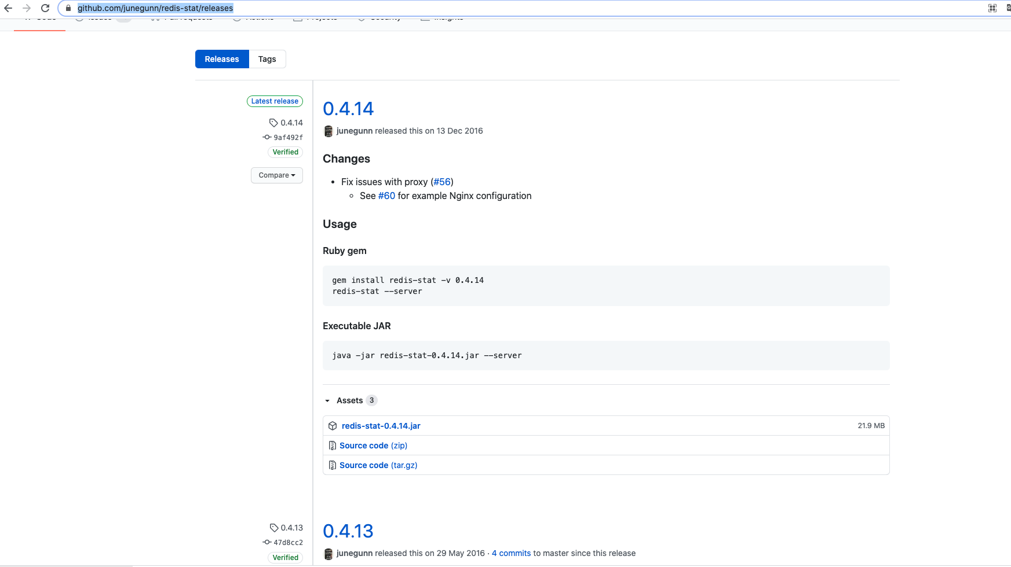Click the browser forward arrow

coord(27,8)
